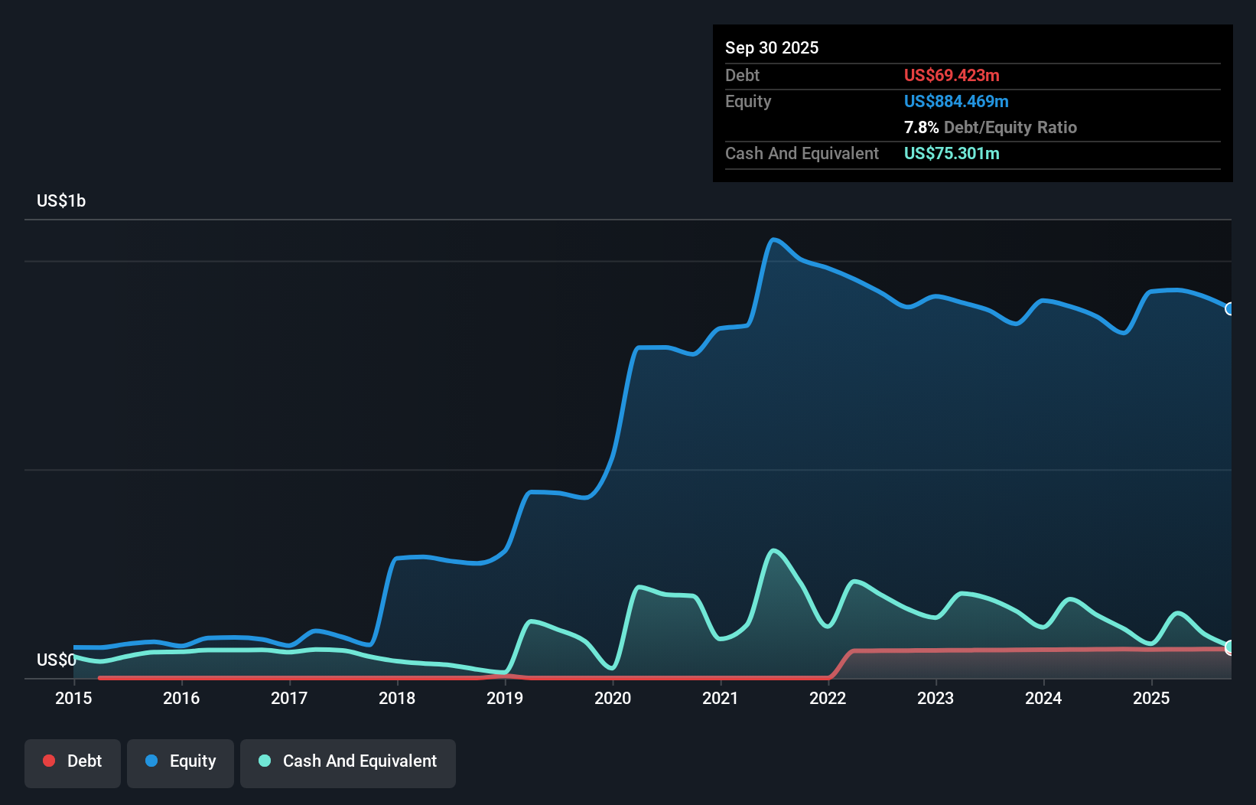Toggle the Equity series visibility
1256x805 pixels.
coord(180,761)
